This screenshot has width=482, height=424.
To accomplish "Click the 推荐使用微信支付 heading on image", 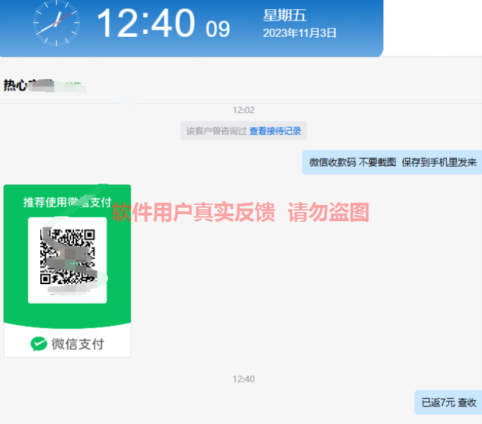I will tap(67, 202).
